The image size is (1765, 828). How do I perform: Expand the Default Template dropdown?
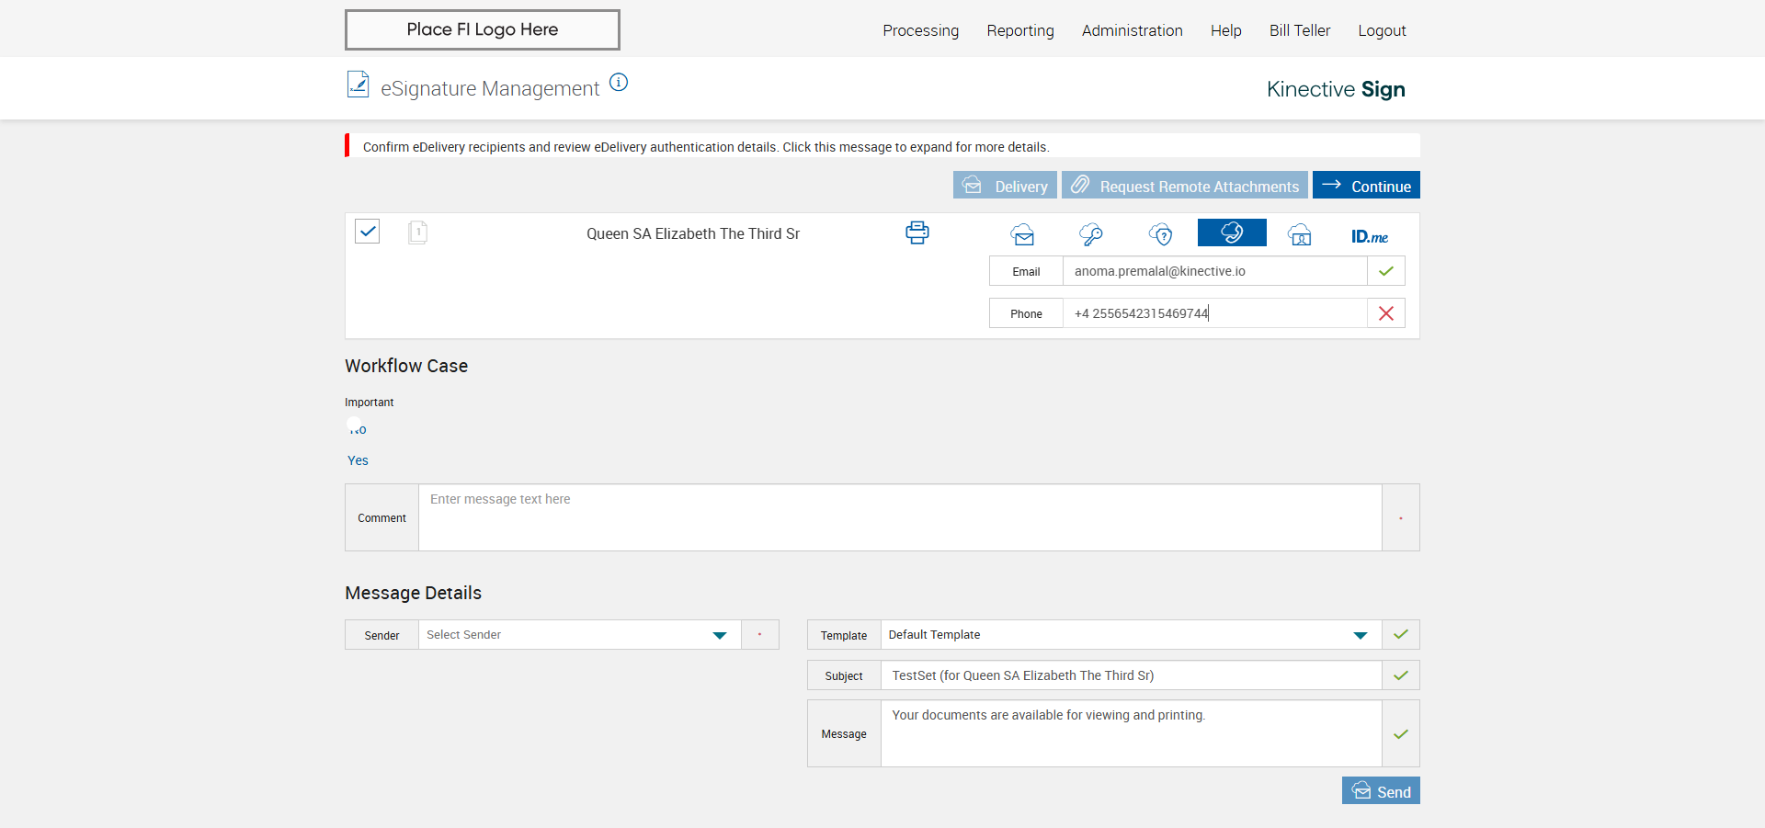(1130, 635)
